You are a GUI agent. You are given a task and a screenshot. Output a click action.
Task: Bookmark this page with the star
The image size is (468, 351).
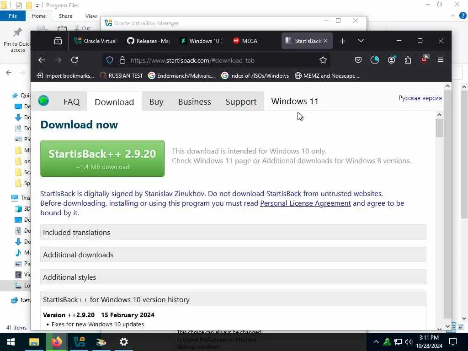click(x=323, y=60)
